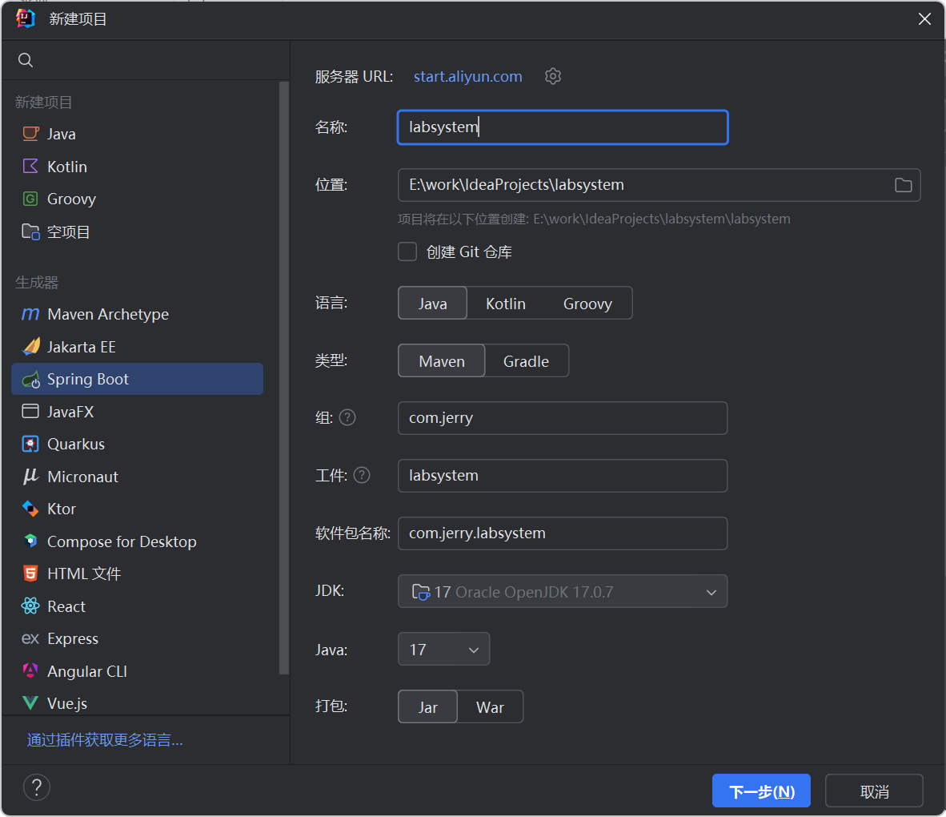Viewport: 946px width, 817px height.
Task: Click help icon next to artifact label
Action: coord(362,475)
